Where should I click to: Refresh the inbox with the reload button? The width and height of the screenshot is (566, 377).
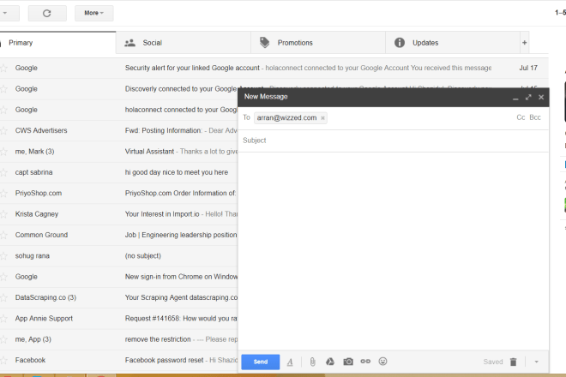[x=46, y=13]
